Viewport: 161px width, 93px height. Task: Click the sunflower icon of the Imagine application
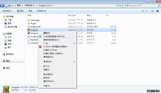[x=29, y=30]
